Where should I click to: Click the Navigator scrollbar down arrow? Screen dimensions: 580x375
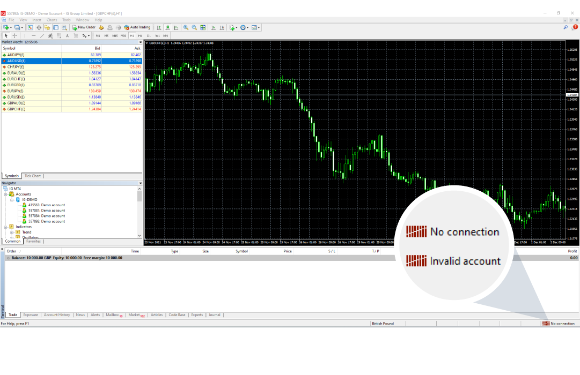(140, 236)
